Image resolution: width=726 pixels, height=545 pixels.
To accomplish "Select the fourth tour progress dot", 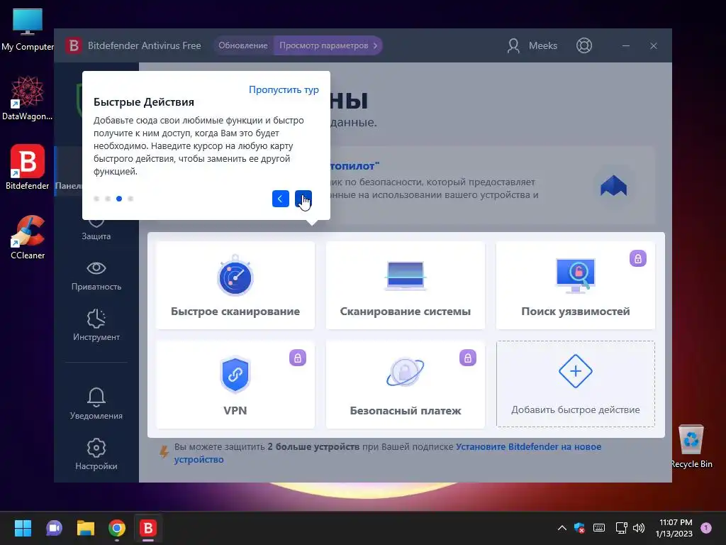I will click(x=130, y=199).
